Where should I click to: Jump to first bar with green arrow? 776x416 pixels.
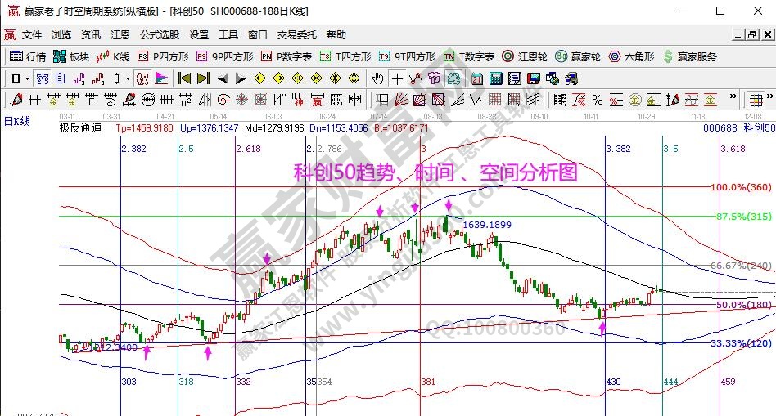(184, 78)
